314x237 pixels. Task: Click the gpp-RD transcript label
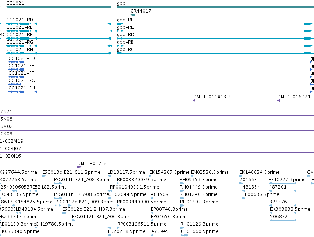coord(125,35)
